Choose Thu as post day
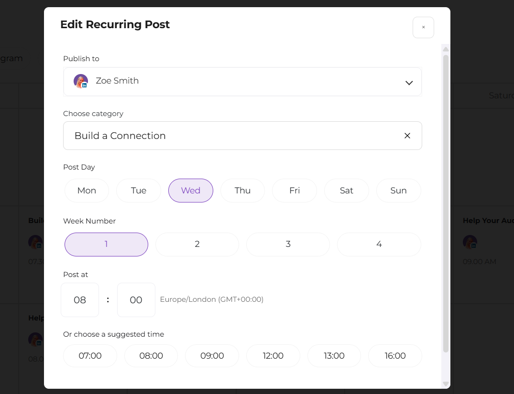Screen dimensions: 514x394 click(x=242, y=191)
